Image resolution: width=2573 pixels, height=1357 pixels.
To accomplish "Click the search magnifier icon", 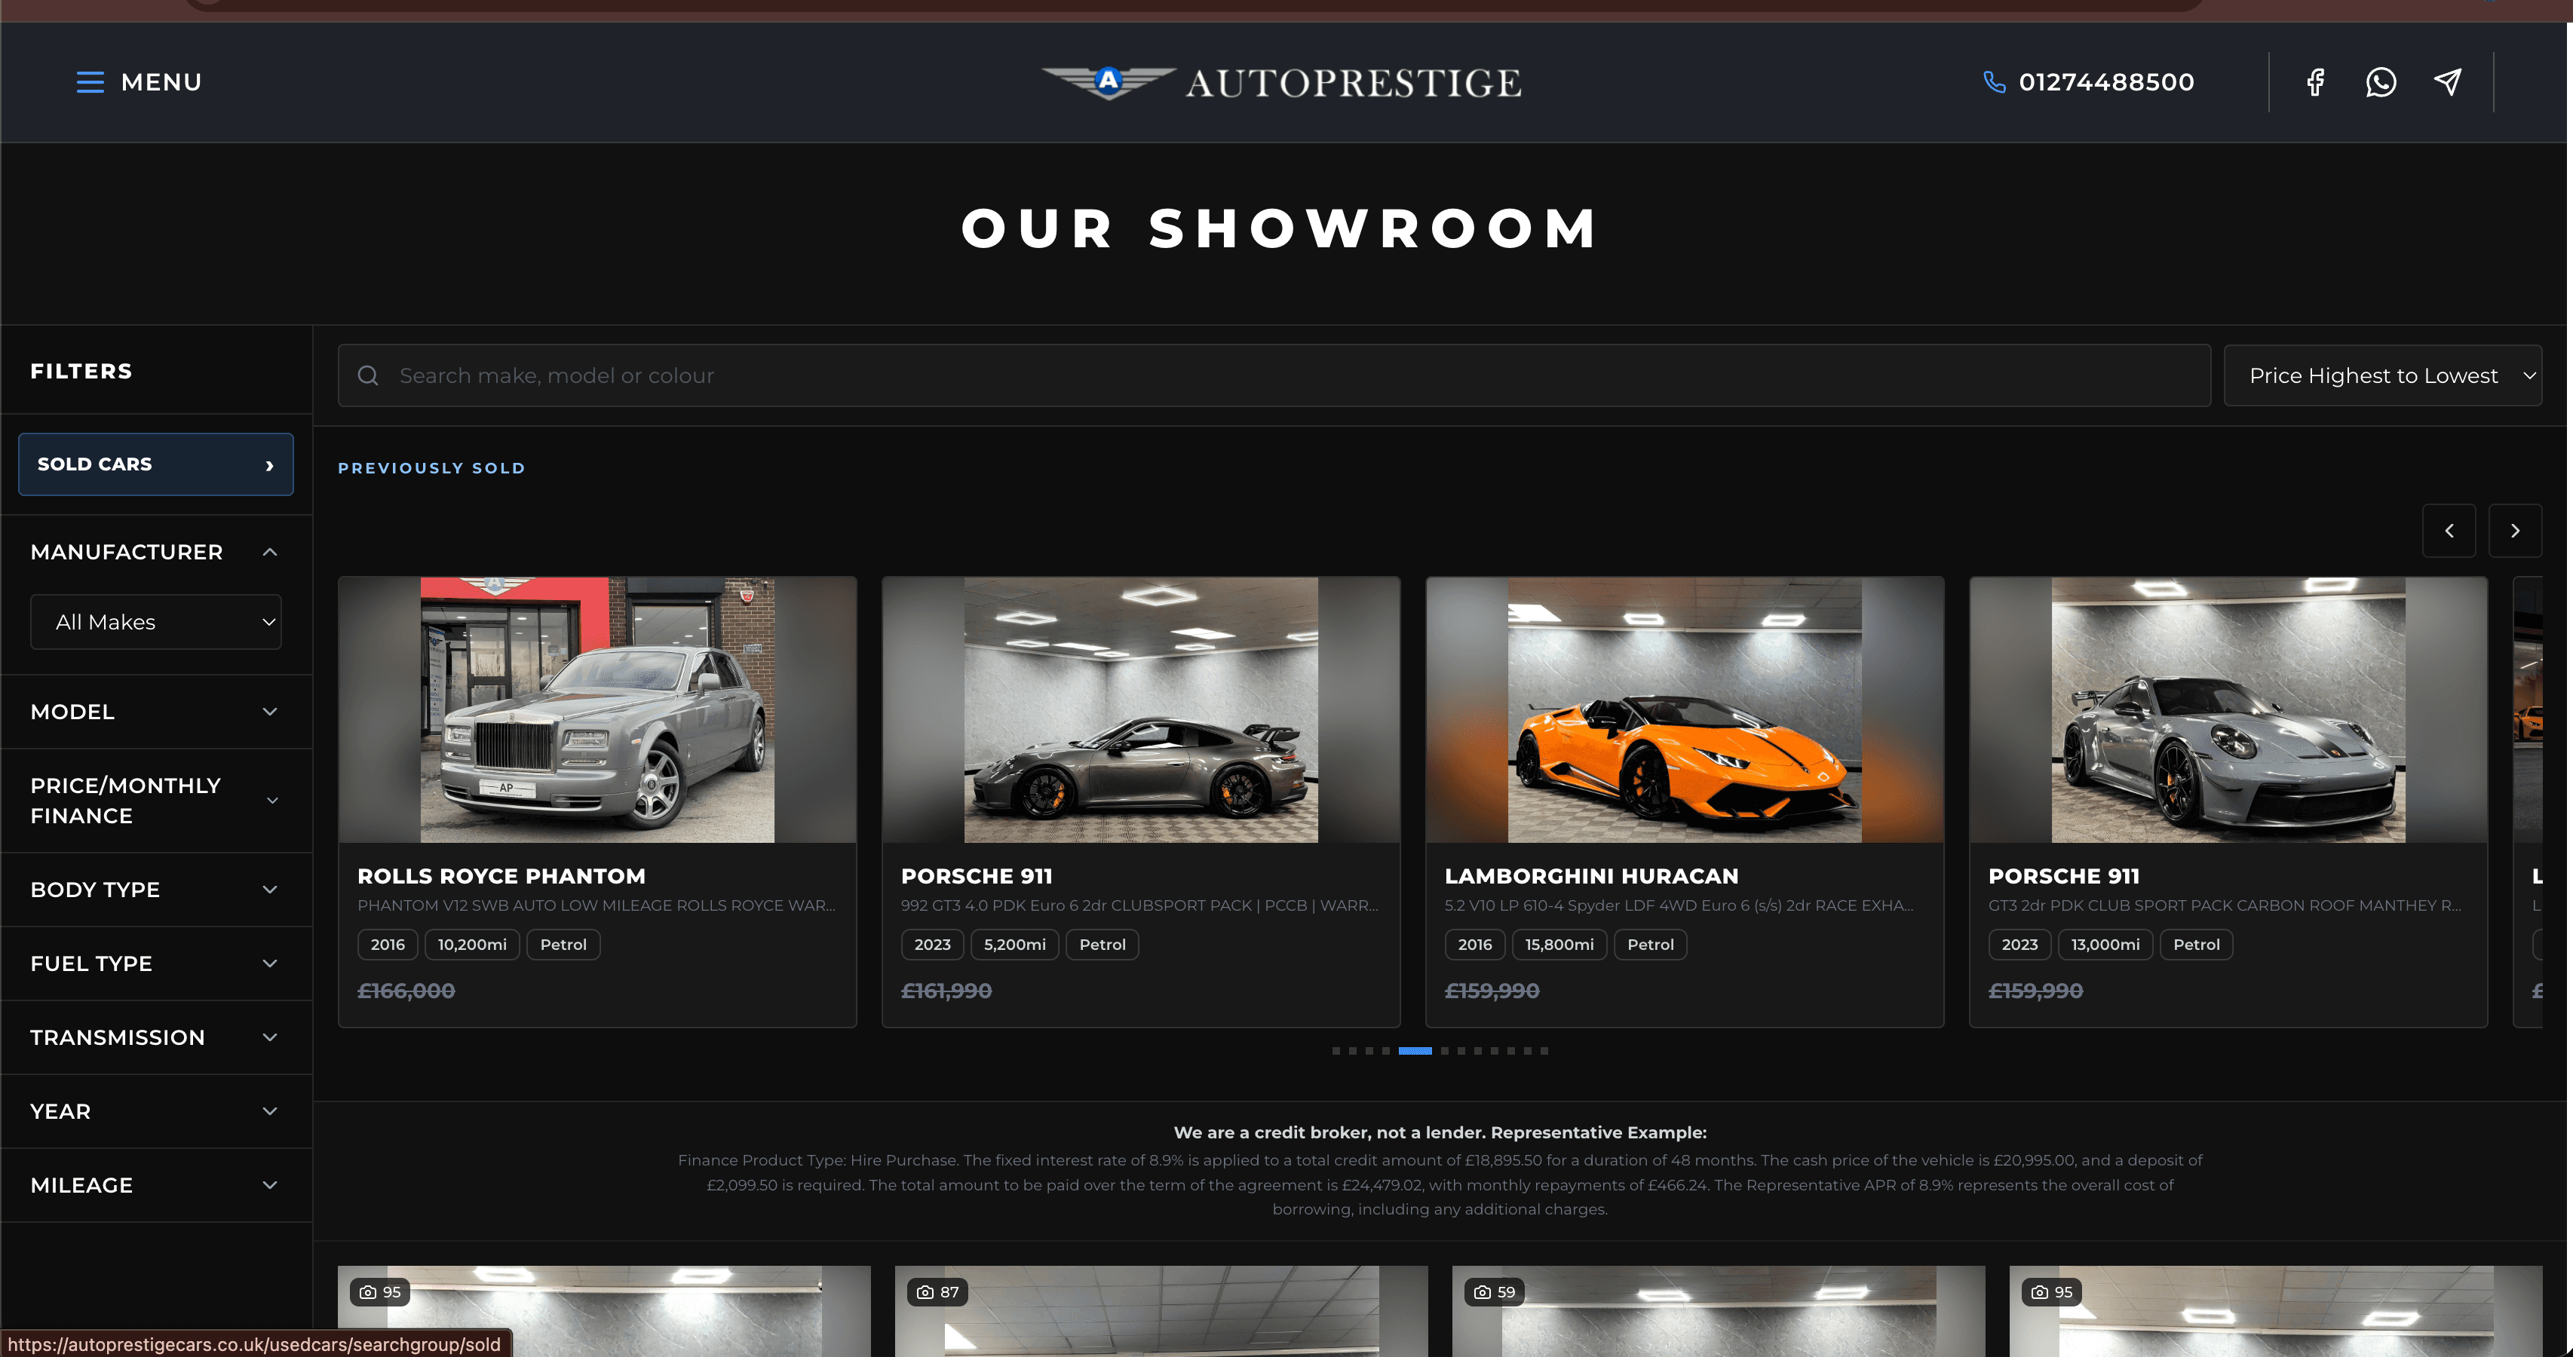I will 369,375.
